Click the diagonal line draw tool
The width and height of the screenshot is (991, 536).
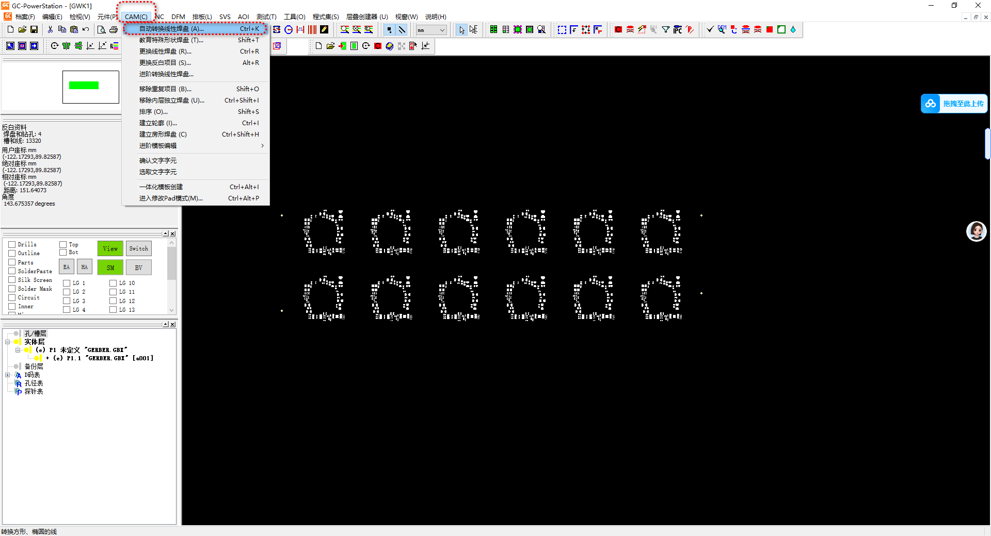tap(402, 30)
